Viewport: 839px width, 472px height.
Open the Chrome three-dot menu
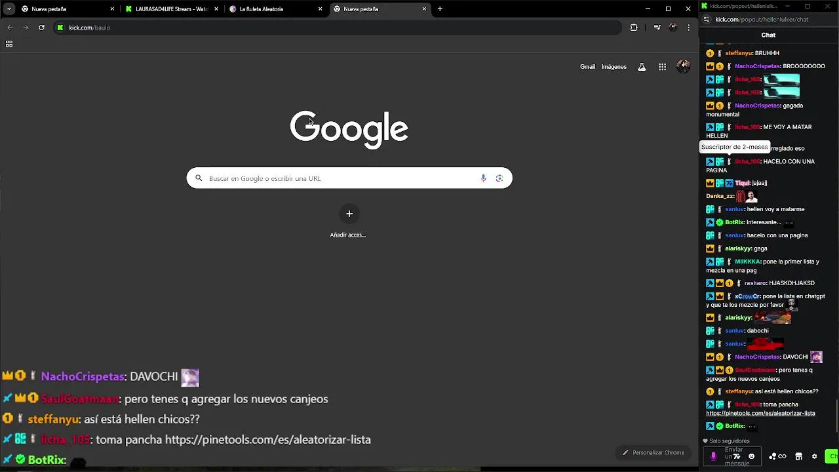coord(688,28)
